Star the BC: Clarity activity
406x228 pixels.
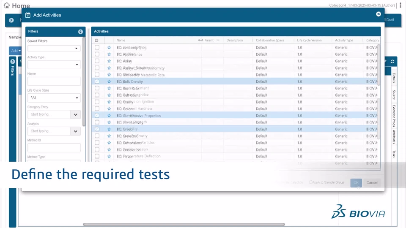pos(109,102)
